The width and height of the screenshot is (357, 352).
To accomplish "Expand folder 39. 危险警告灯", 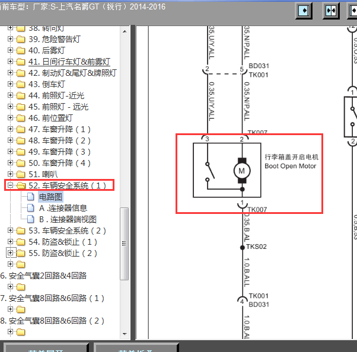I will pyautogui.click(x=10, y=39).
